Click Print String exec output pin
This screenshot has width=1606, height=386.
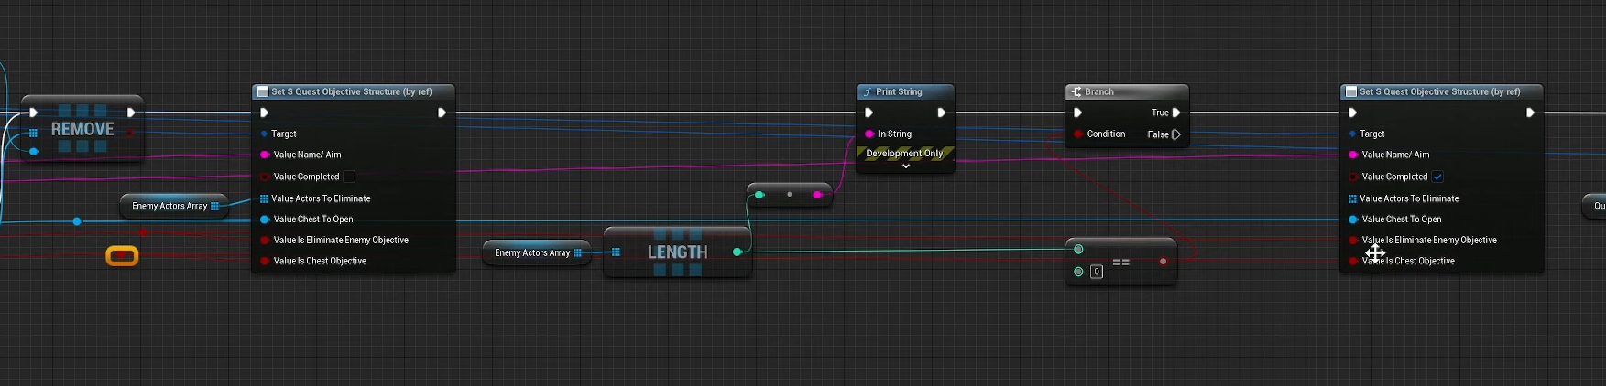click(941, 113)
